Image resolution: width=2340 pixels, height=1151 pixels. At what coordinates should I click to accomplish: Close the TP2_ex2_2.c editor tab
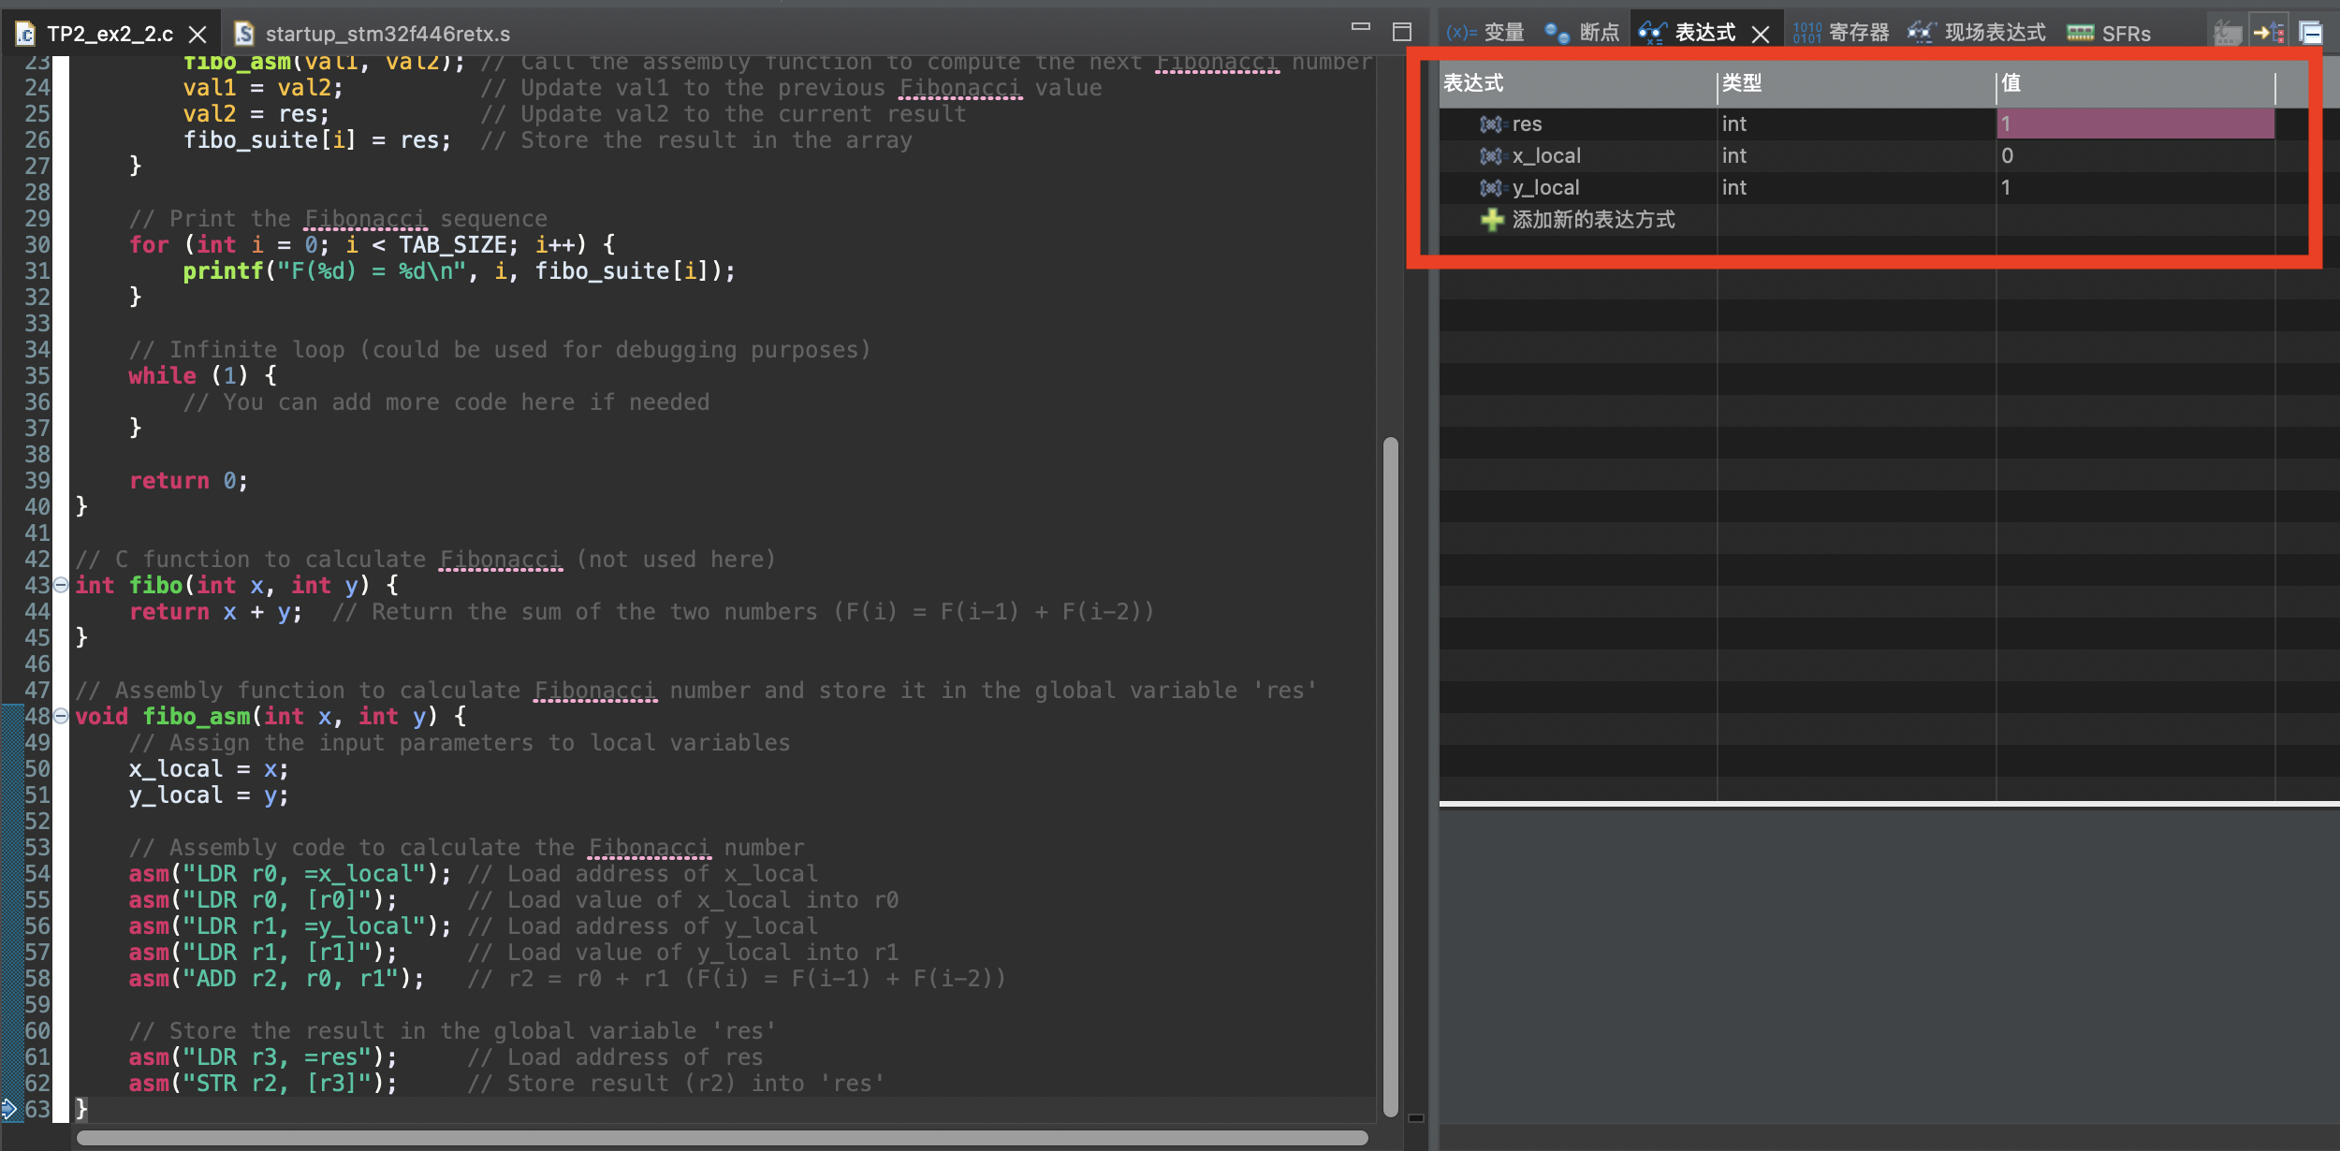pyautogui.click(x=197, y=35)
